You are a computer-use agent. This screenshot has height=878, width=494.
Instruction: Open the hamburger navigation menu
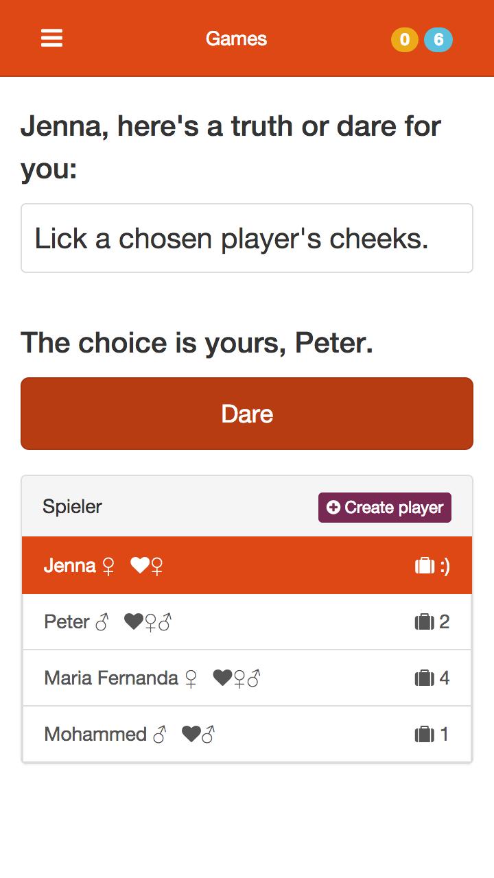tap(51, 38)
